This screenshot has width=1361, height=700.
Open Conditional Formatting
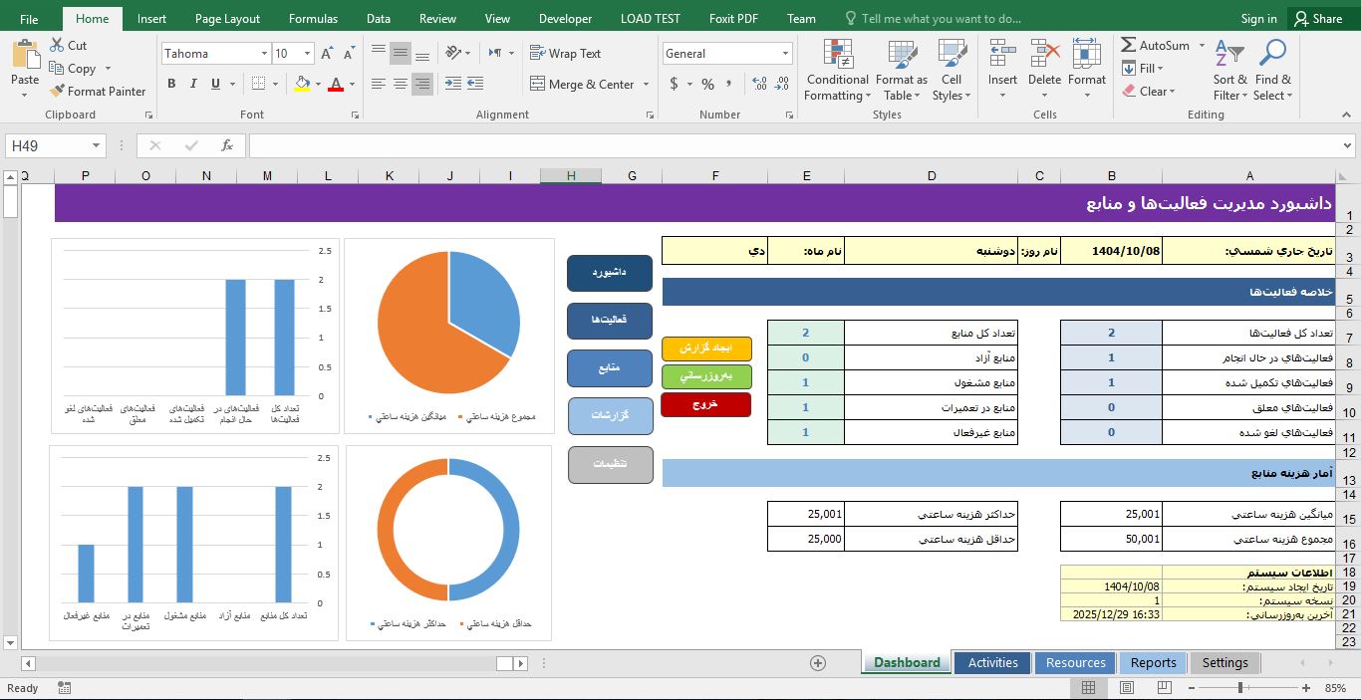pos(836,70)
